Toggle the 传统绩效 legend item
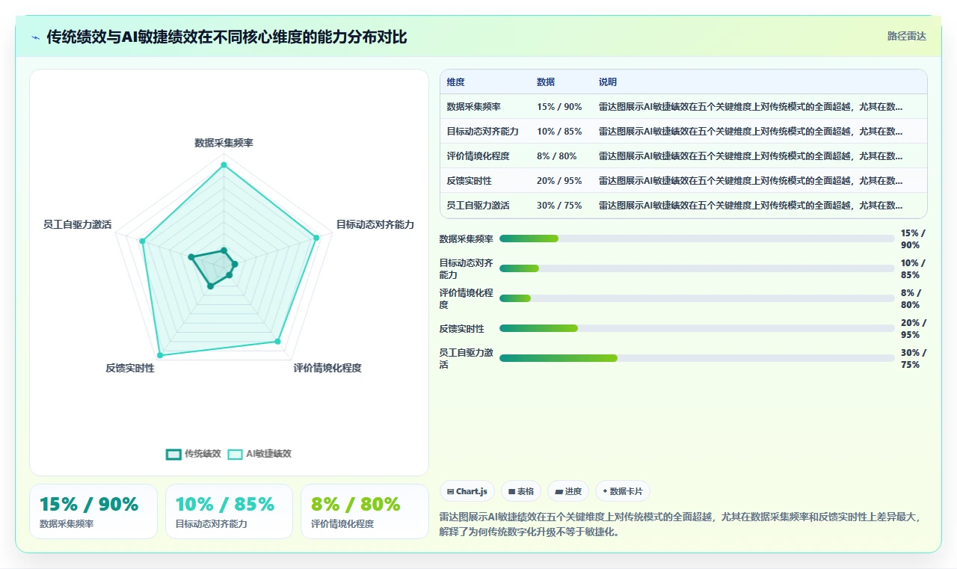This screenshot has height=569, width=957. pyautogui.click(x=194, y=454)
